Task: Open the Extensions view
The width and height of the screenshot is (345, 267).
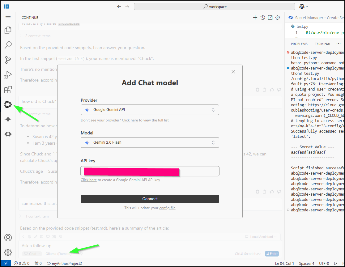Action: (x=8, y=90)
